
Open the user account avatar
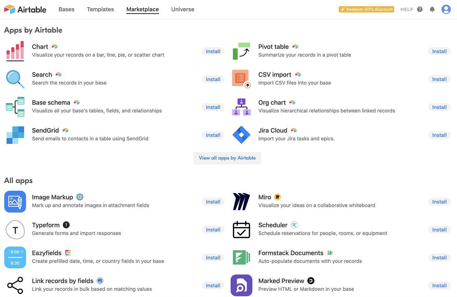pos(446,9)
